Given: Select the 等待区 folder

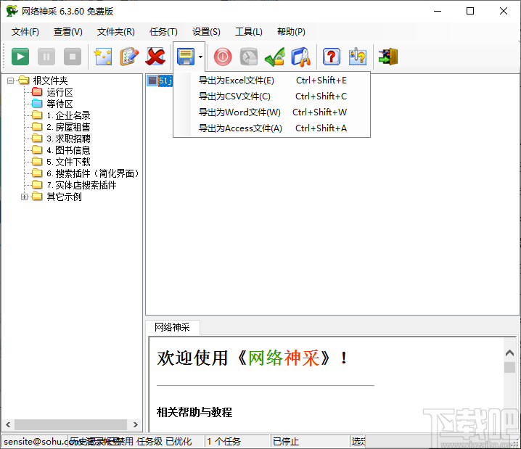Looking at the screenshot, I should pyautogui.click(x=60, y=104).
